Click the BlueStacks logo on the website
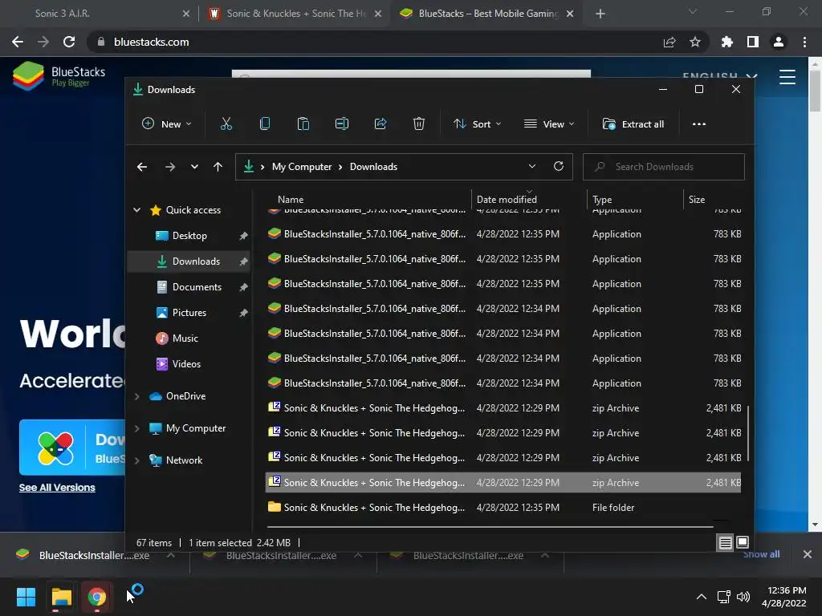This screenshot has height=616, width=822. click(x=59, y=76)
